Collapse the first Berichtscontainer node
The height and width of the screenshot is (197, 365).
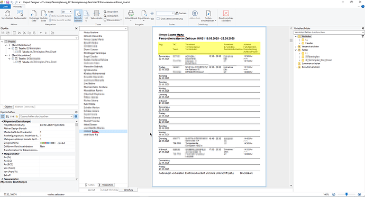click(x=6, y=45)
